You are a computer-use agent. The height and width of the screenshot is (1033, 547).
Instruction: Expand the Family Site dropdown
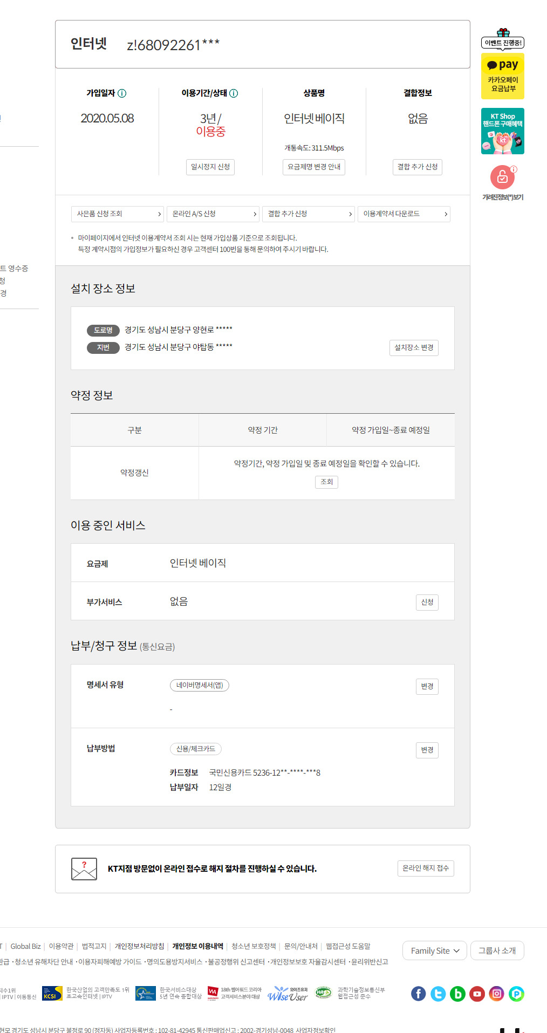[435, 950]
